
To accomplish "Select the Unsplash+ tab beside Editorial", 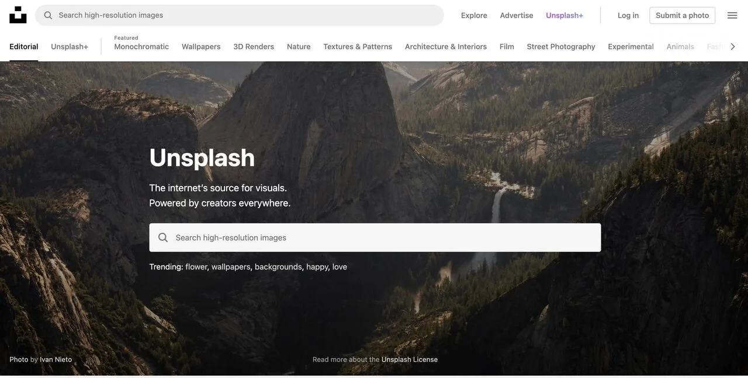I will tap(70, 47).
